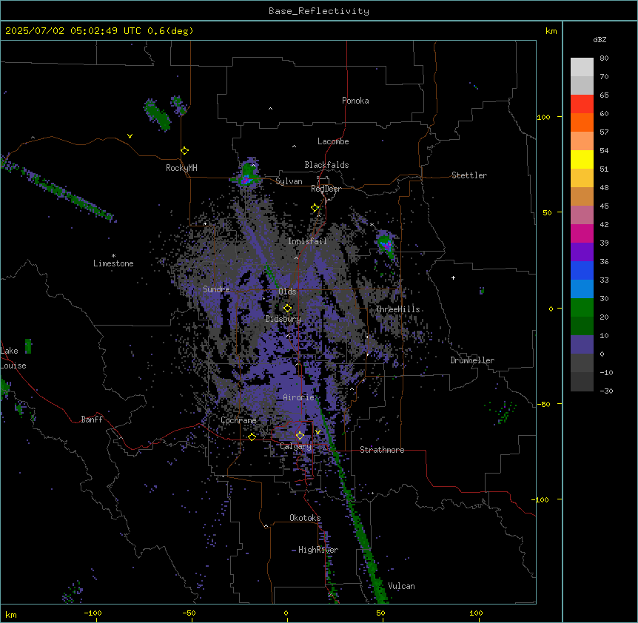Click the Base_Reflectivity title
Image resolution: width=638 pixels, height=623 pixels.
point(319,11)
